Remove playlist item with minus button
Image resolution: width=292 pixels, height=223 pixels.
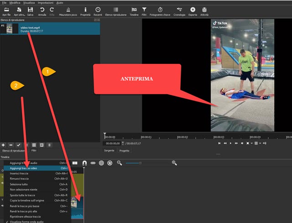11,145
